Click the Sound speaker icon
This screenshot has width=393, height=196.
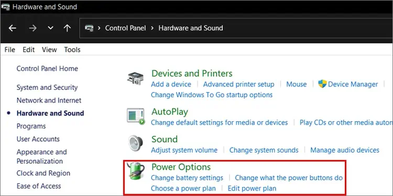point(136,144)
